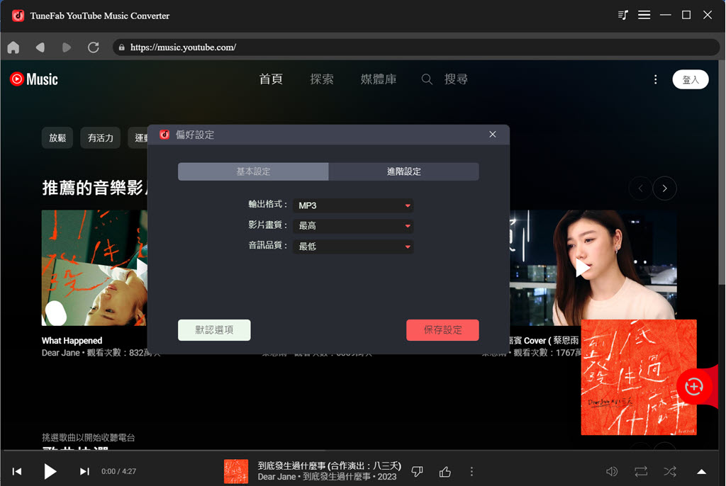Open the conversion queue music list icon
The image size is (726, 486).
[x=622, y=16]
